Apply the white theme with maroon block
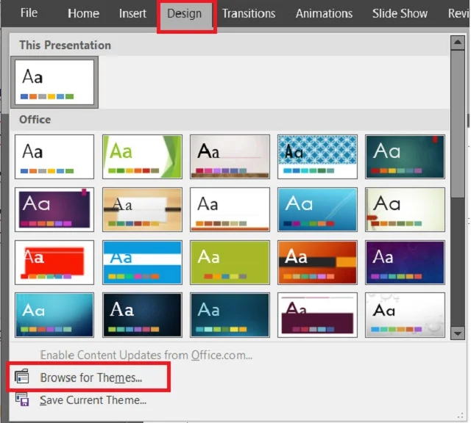Image resolution: width=471 pixels, height=423 pixels. tap(317, 315)
